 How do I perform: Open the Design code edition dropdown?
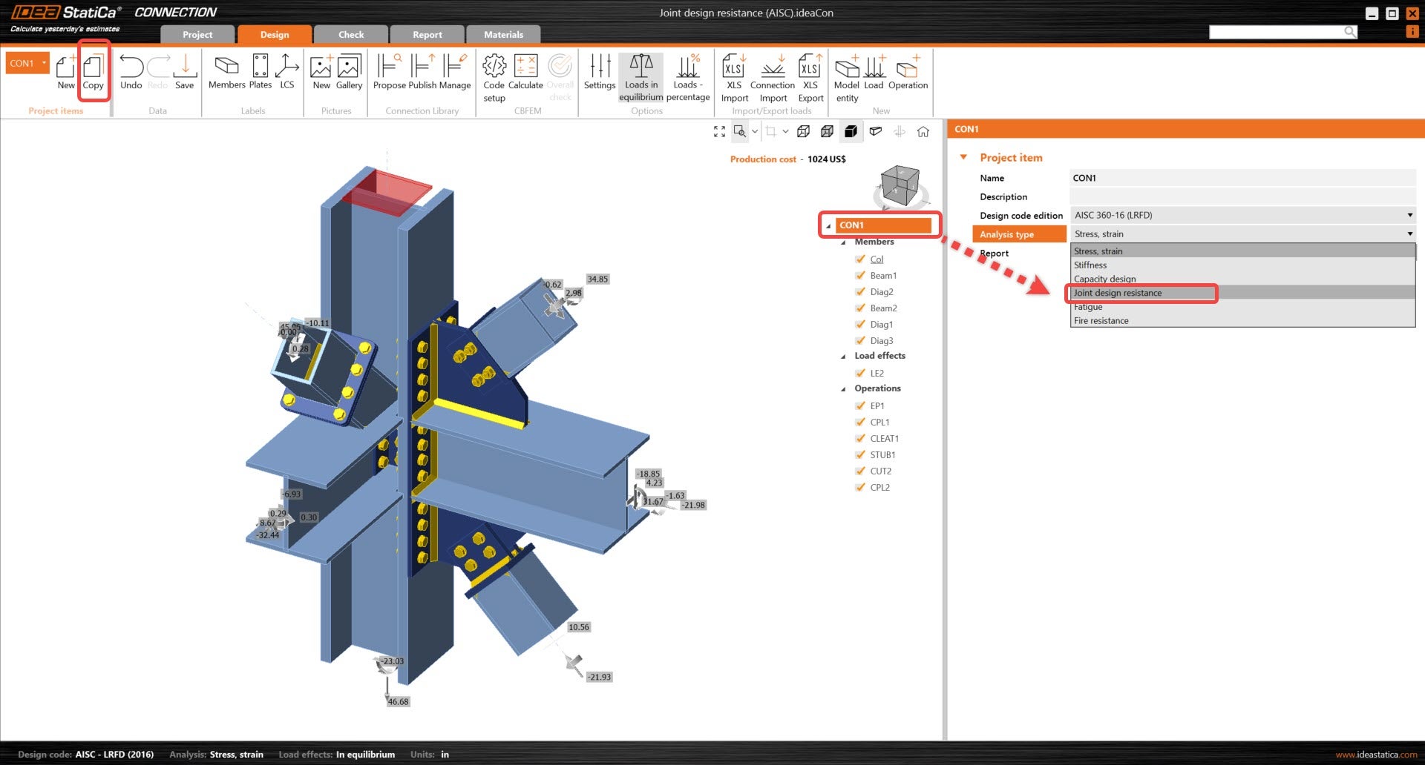click(x=1242, y=215)
